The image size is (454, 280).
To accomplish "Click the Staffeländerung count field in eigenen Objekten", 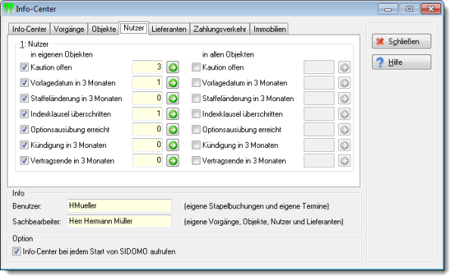I will coord(148,98).
